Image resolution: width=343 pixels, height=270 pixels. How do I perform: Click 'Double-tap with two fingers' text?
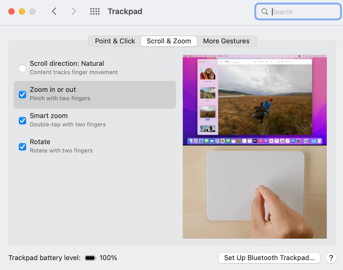[x=68, y=125]
